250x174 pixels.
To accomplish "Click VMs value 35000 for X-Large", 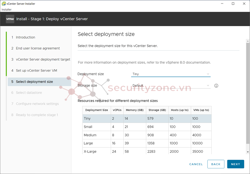I will coord(198,152).
